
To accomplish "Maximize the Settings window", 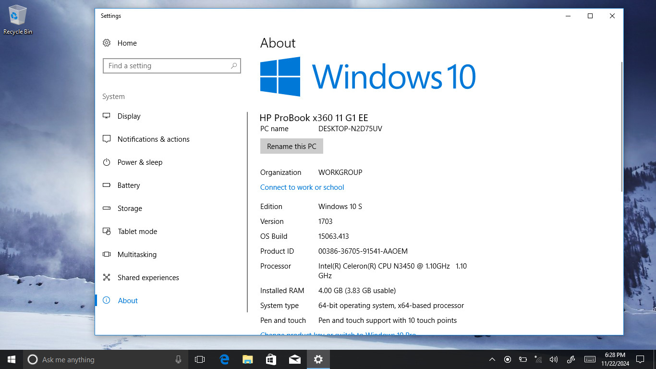I will 590,16.
